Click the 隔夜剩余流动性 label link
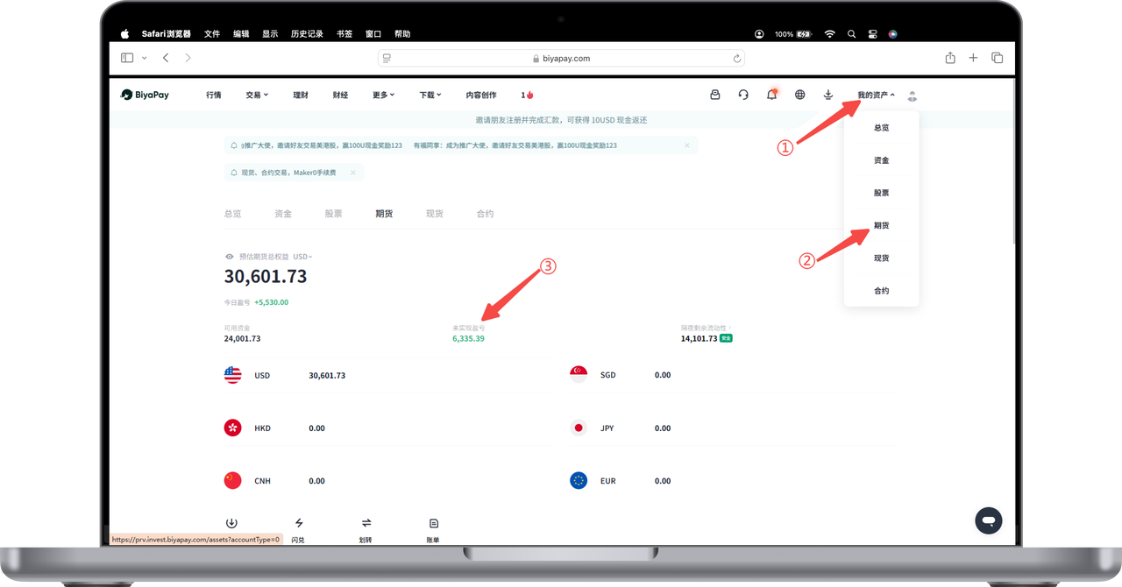The width and height of the screenshot is (1122, 587). point(706,329)
